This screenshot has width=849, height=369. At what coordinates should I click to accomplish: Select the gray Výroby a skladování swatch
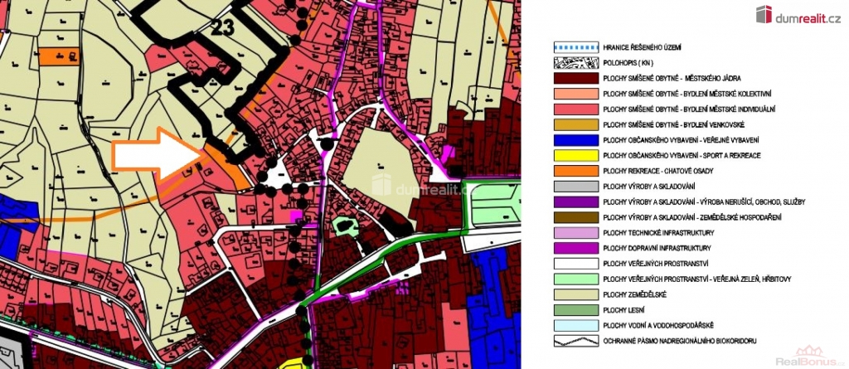click(574, 186)
